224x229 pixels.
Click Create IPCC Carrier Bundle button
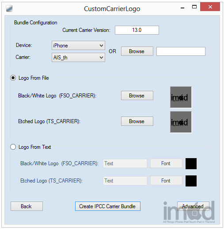(x=108, y=206)
